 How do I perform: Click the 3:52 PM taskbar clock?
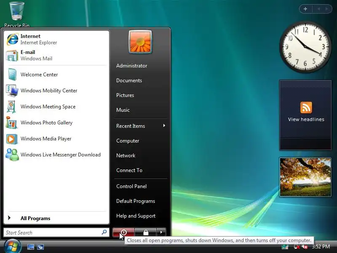(321, 247)
